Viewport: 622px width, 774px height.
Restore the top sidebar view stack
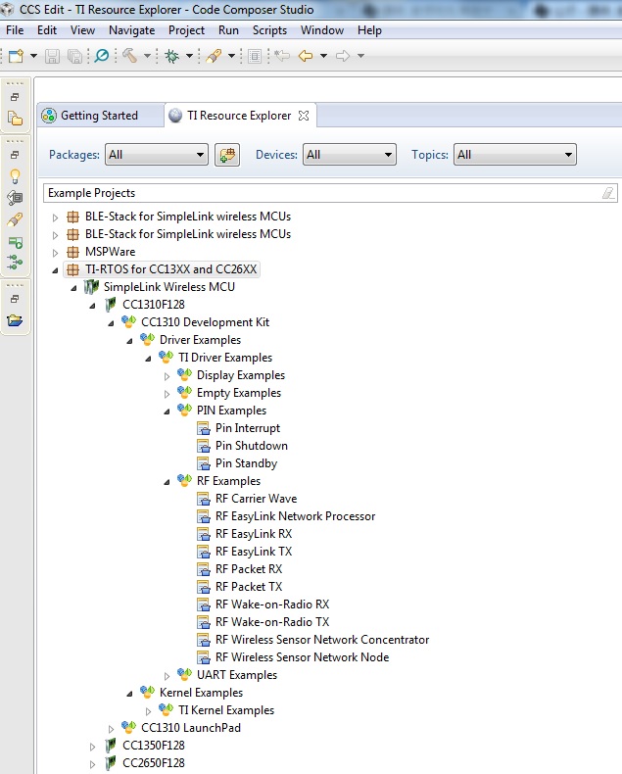click(16, 97)
